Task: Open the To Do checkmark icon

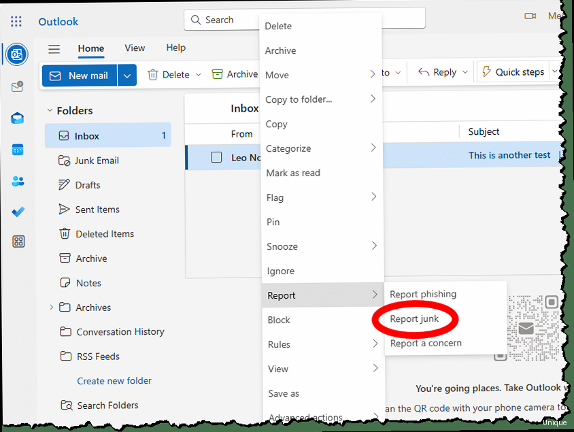Action: click(18, 212)
